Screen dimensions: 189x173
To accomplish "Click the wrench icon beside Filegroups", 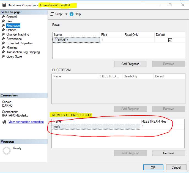I will tap(3, 25).
